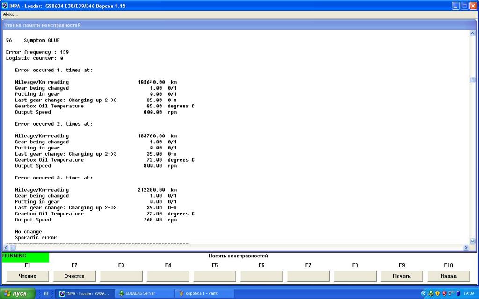Click the red security shield tray icon
Image resolution: width=479 pixels, height=299 pixels.
444,293
